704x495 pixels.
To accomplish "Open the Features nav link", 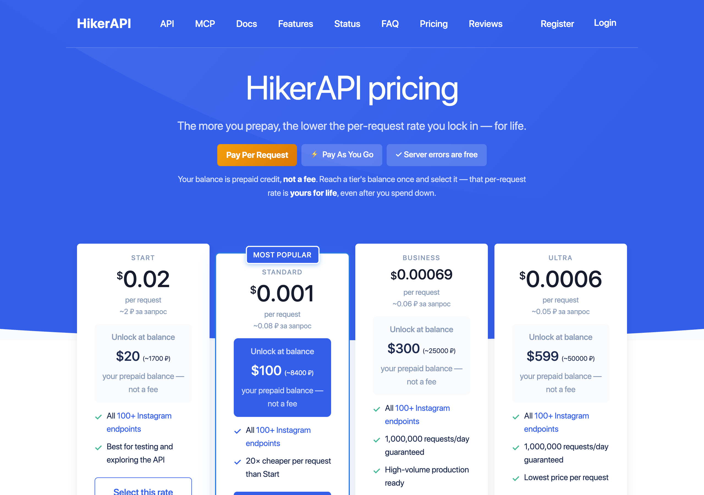I will [x=295, y=24].
